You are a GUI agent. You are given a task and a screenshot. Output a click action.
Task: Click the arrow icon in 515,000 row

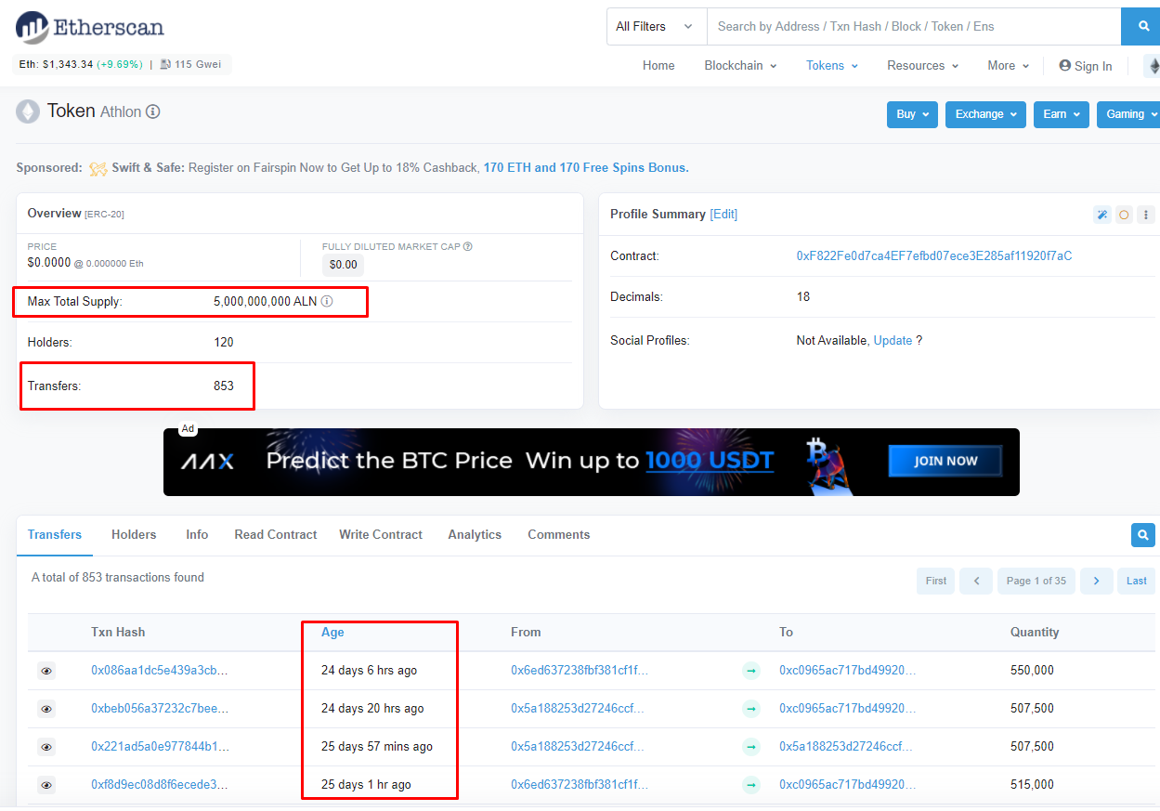click(x=751, y=785)
